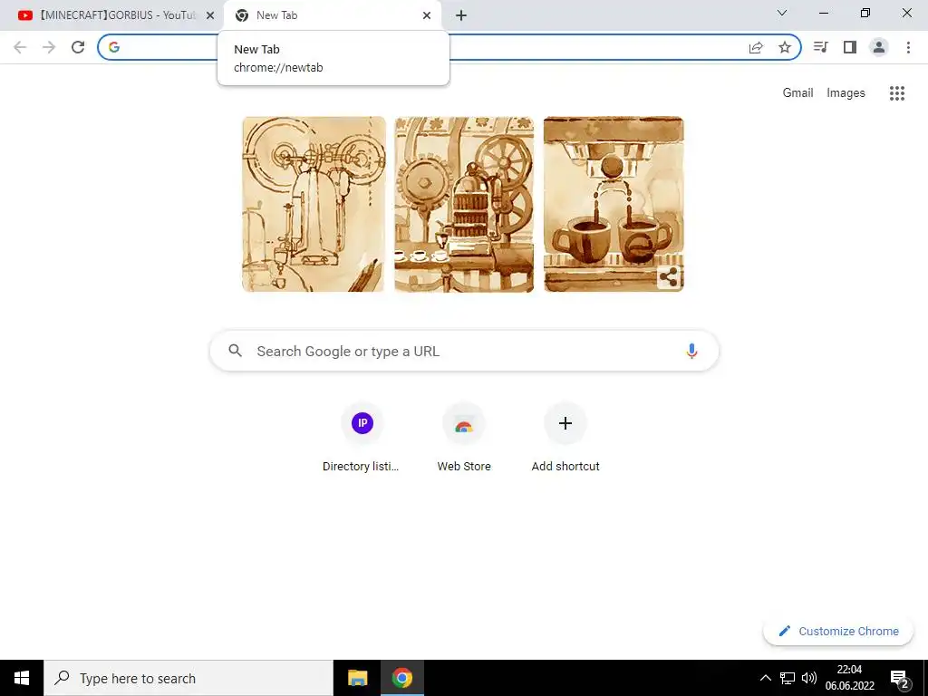Add a new shortcut with the plus tile
The width and height of the screenshot is (928, 696).
point(565,438)
